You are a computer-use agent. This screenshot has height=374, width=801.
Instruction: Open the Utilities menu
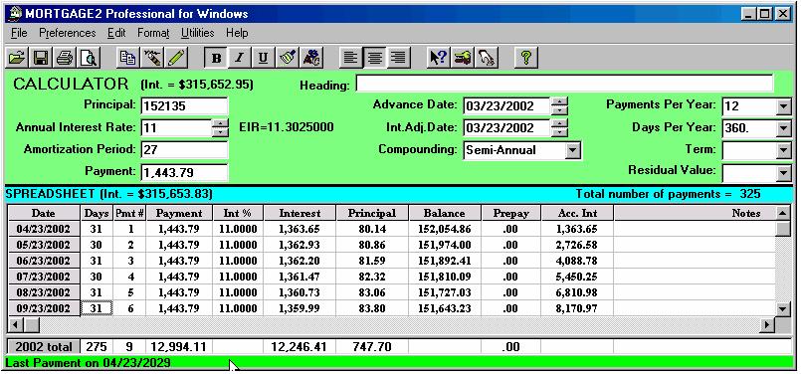(197, 33)
